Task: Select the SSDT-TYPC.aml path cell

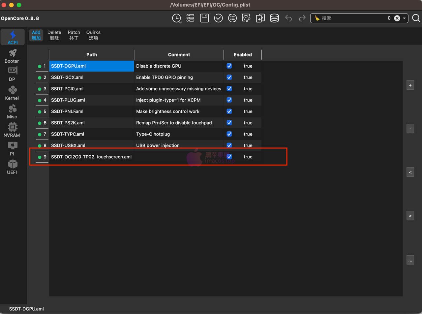Action: (x=92, y=134)
